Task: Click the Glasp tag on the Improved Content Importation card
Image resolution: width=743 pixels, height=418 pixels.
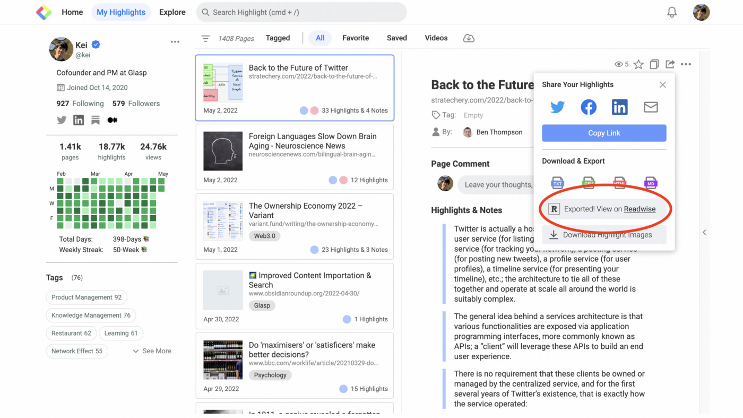Action: coord(262,305)
